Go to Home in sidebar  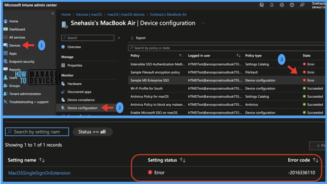[x=13, y=21]
